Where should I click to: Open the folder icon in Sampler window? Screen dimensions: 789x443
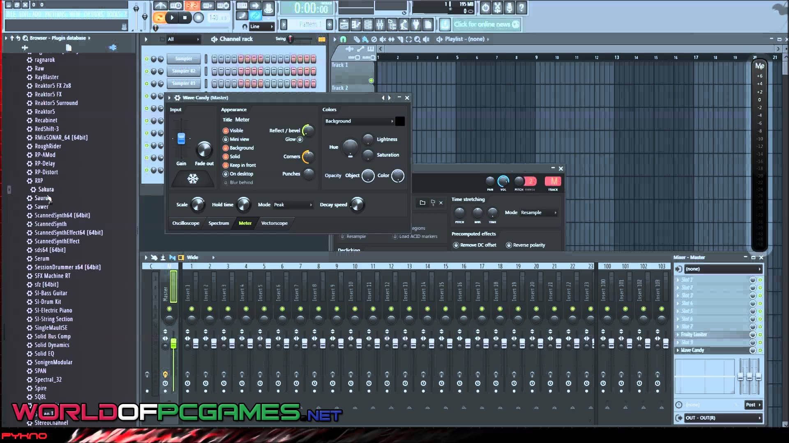click(422, 203)
